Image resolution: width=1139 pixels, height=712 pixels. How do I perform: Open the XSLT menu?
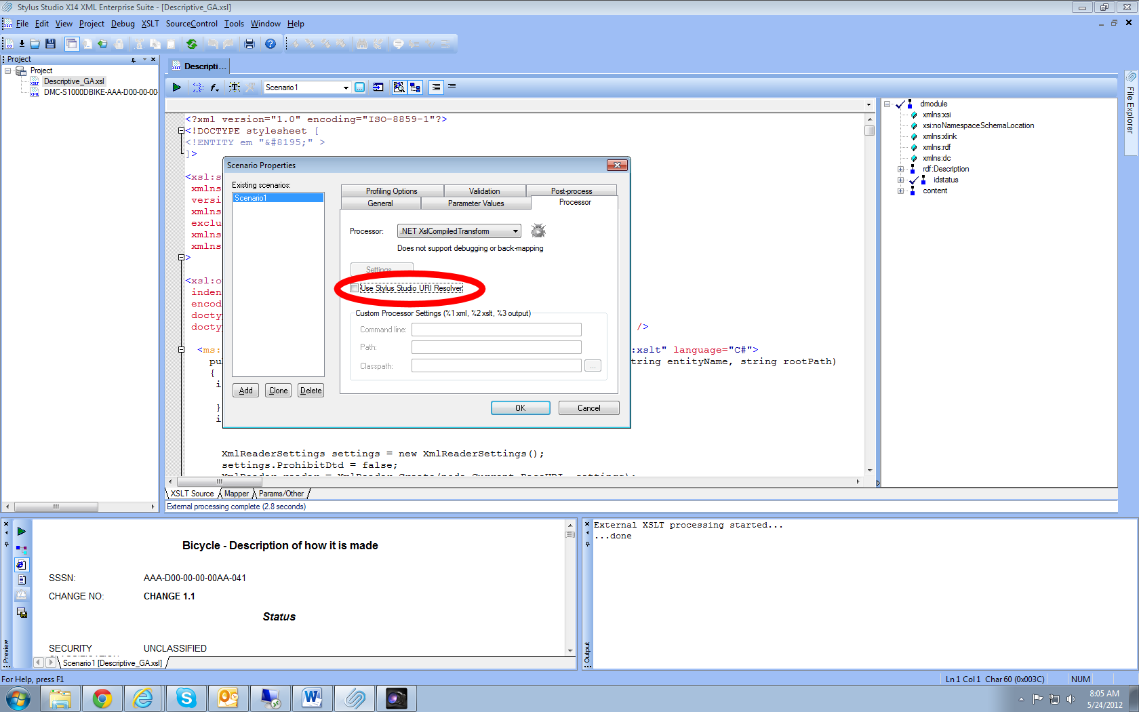click(150, 24)
